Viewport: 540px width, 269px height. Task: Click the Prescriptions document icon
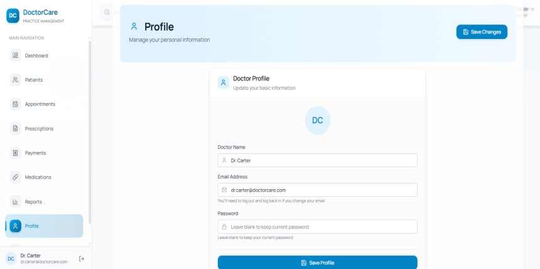click(16, 129)
